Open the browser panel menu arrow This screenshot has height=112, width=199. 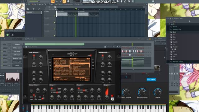coord(167,19)
